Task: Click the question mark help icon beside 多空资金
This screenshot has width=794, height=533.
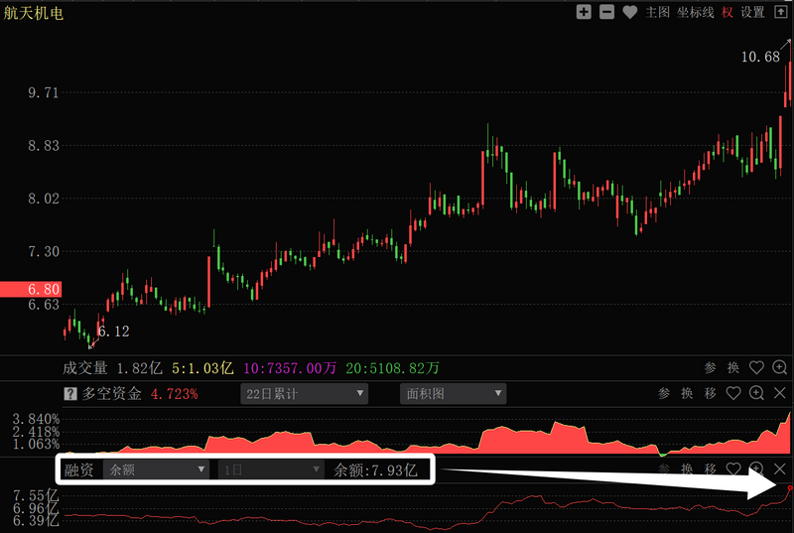Action: tap(70, 394)
